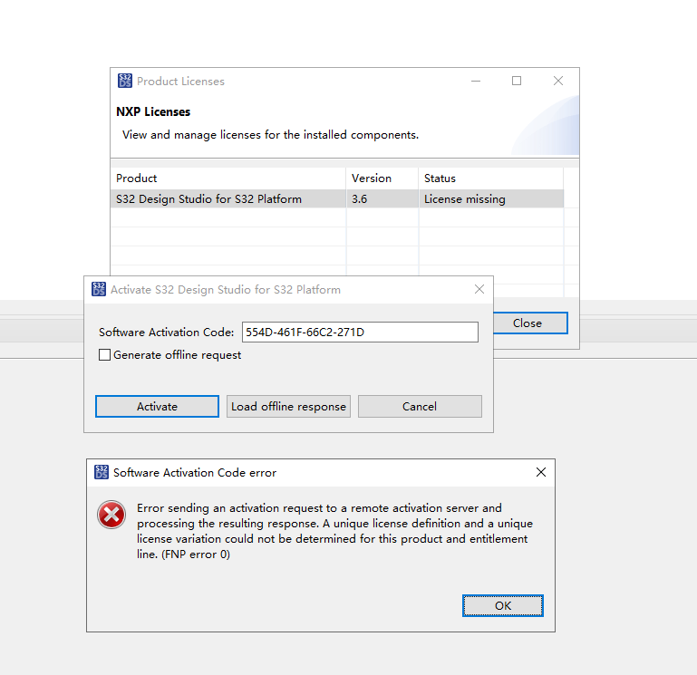697x675 pixels.
Task: Click the Version column header
Action: point(382,178)
